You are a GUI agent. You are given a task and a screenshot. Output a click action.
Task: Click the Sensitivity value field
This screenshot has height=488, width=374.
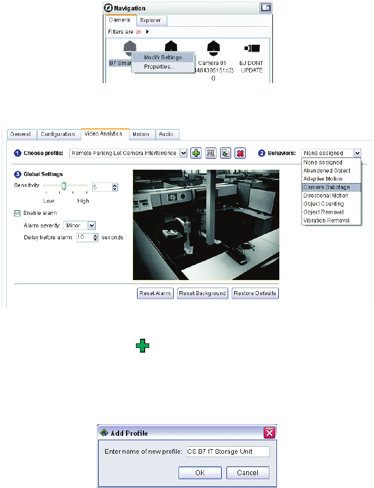click(102, 187)
